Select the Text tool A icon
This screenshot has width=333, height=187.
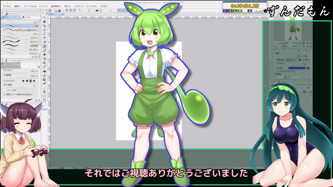tap(44, 91)
